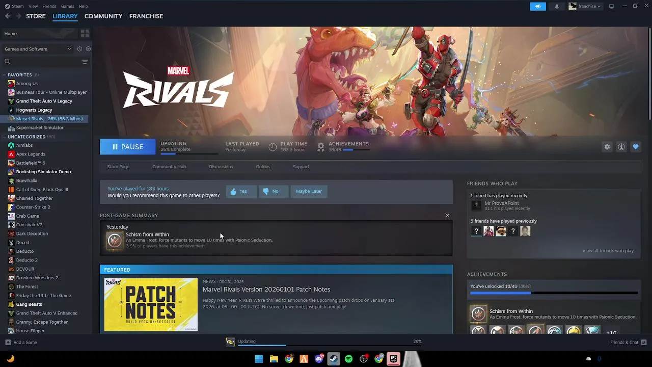The image size is (652, 367).
Task: Open Epic Games Launcher taskbar icon
Action: tap(393, 359)
